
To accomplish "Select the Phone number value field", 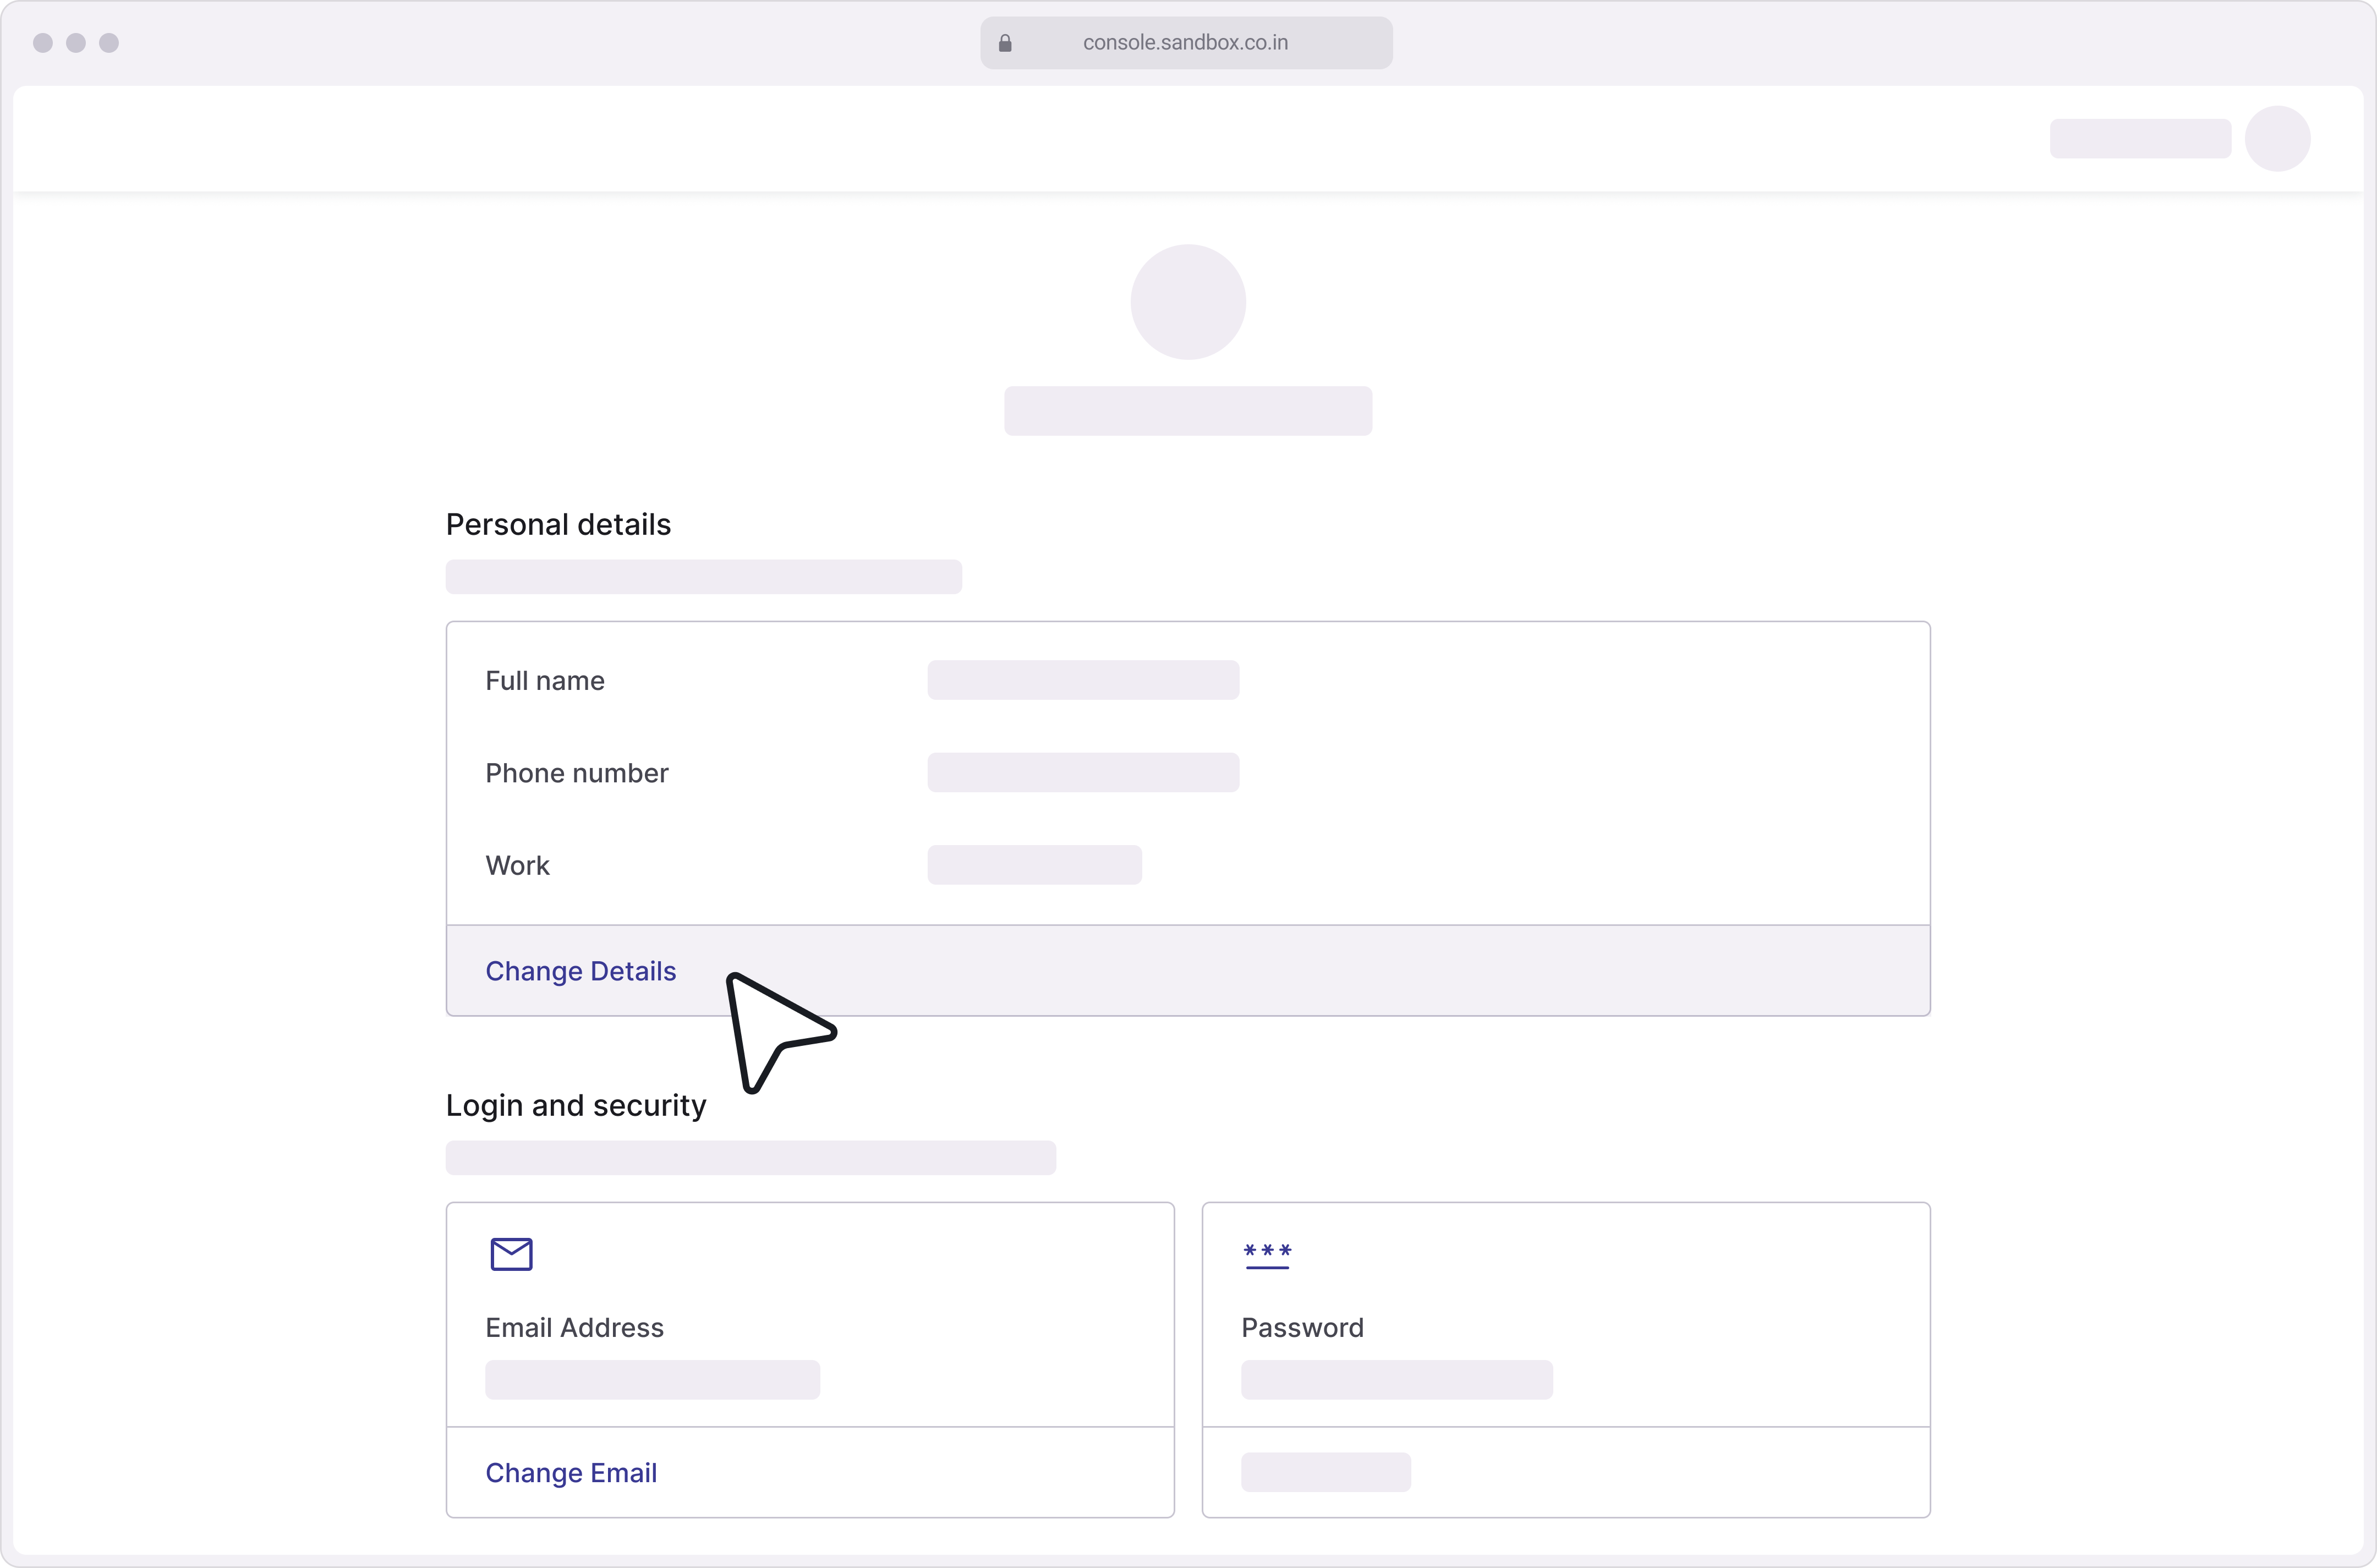I will click(1083, 772).
